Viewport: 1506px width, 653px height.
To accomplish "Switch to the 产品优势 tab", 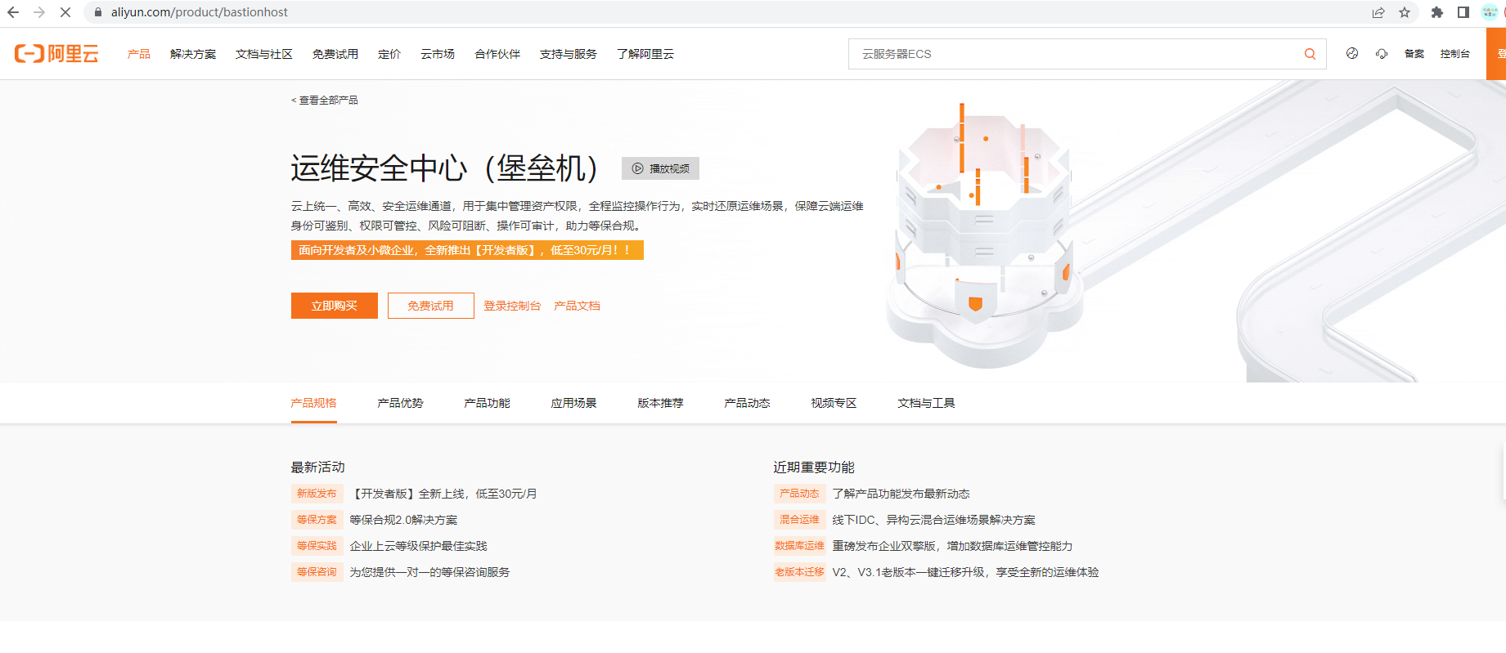I will pos(401,403).
